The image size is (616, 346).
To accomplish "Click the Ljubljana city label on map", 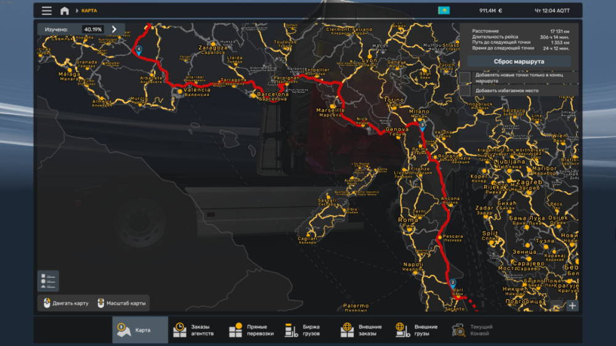I will point(509,162).
